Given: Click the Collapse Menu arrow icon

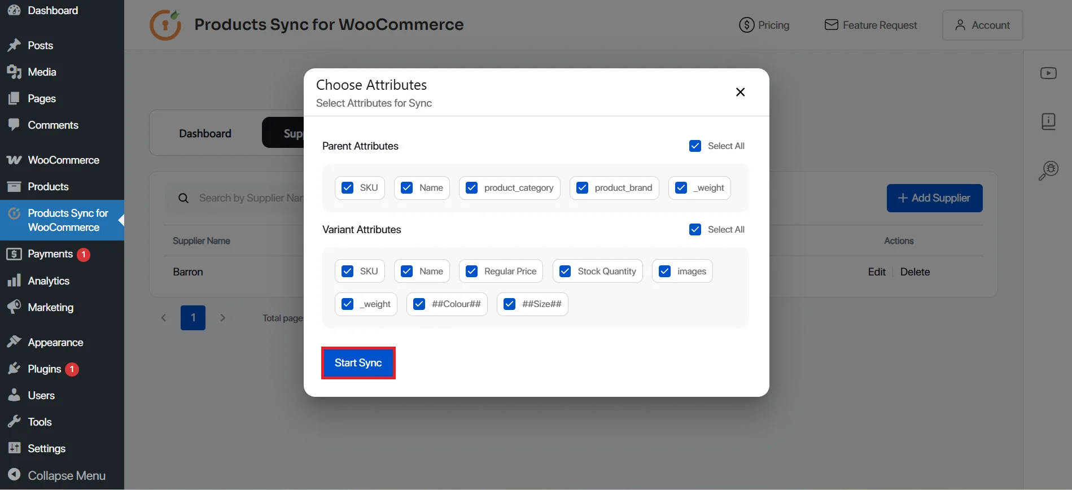Looking at the screenshot, I should point(14,475).
